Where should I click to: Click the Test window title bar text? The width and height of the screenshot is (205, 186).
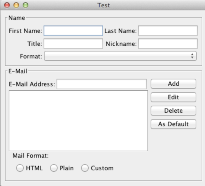tap(103, 5)
